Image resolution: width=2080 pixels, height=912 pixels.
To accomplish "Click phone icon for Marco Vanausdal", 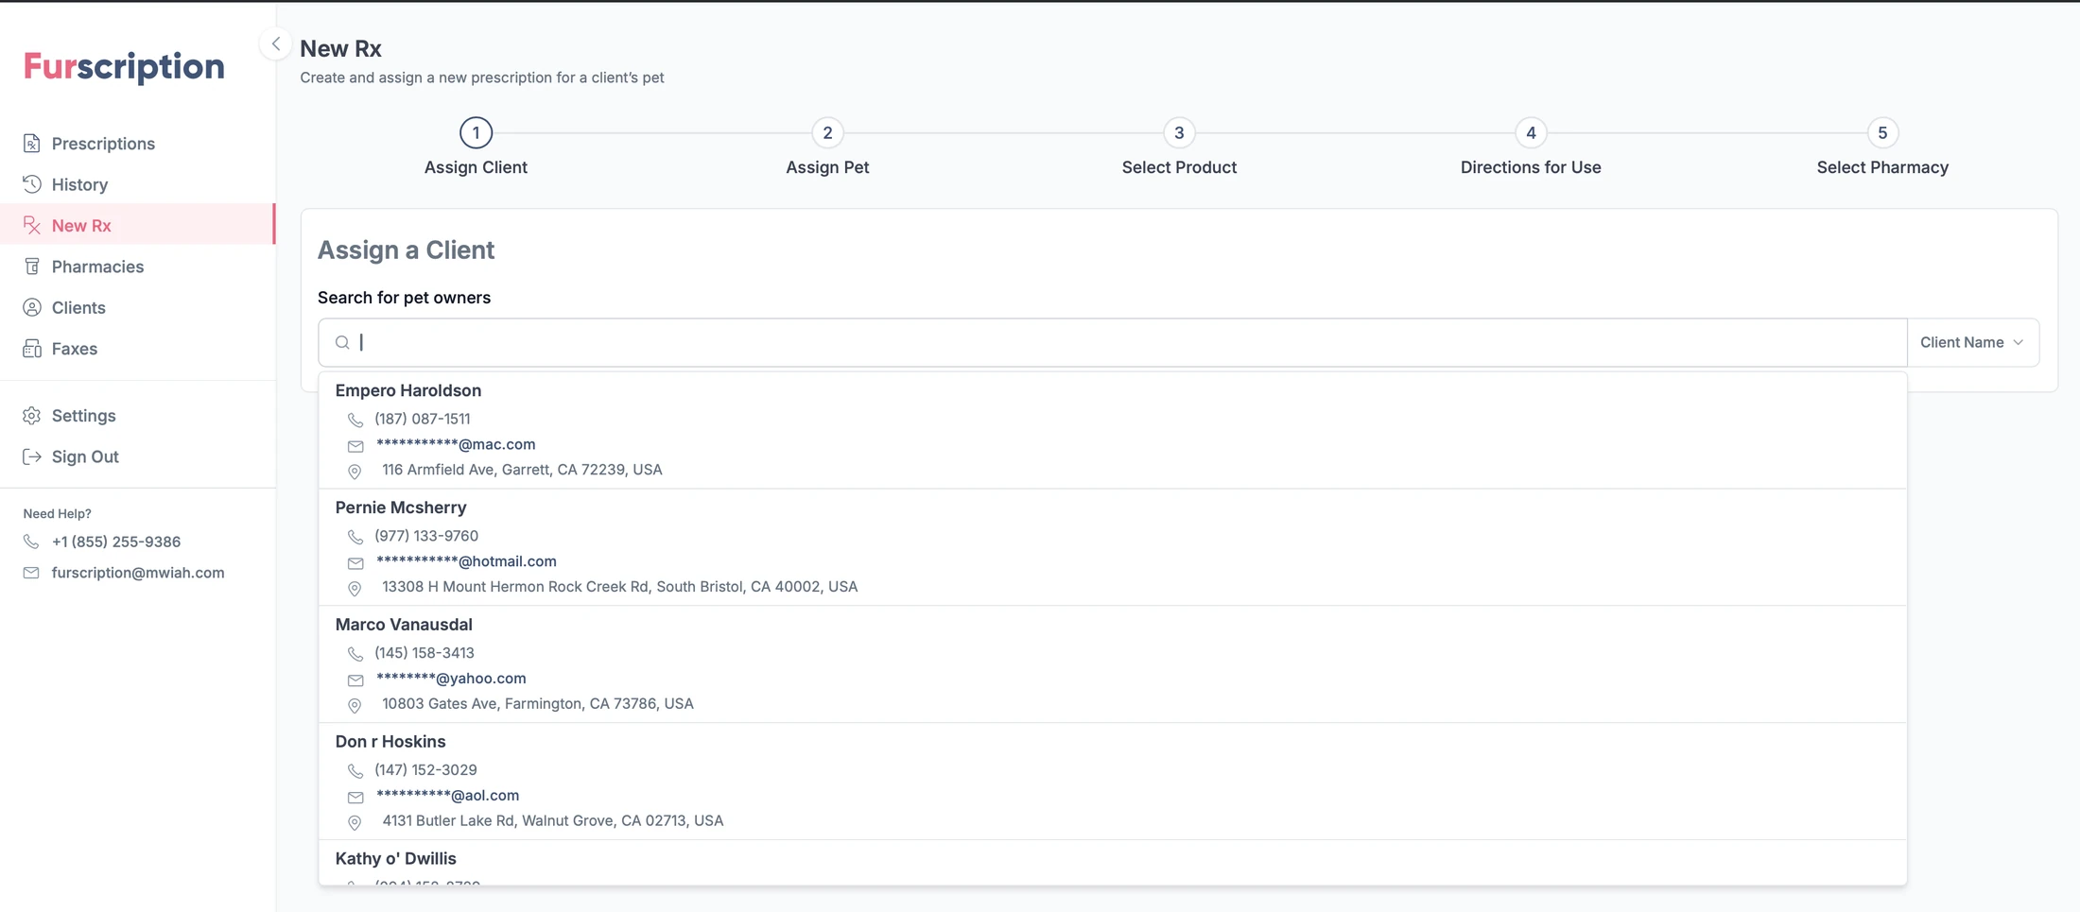I will click(355, 654).
